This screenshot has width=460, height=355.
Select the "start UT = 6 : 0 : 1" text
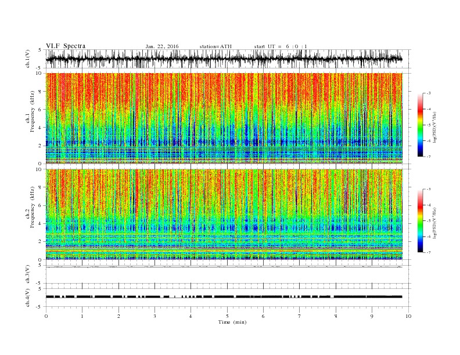pos(281,46)
